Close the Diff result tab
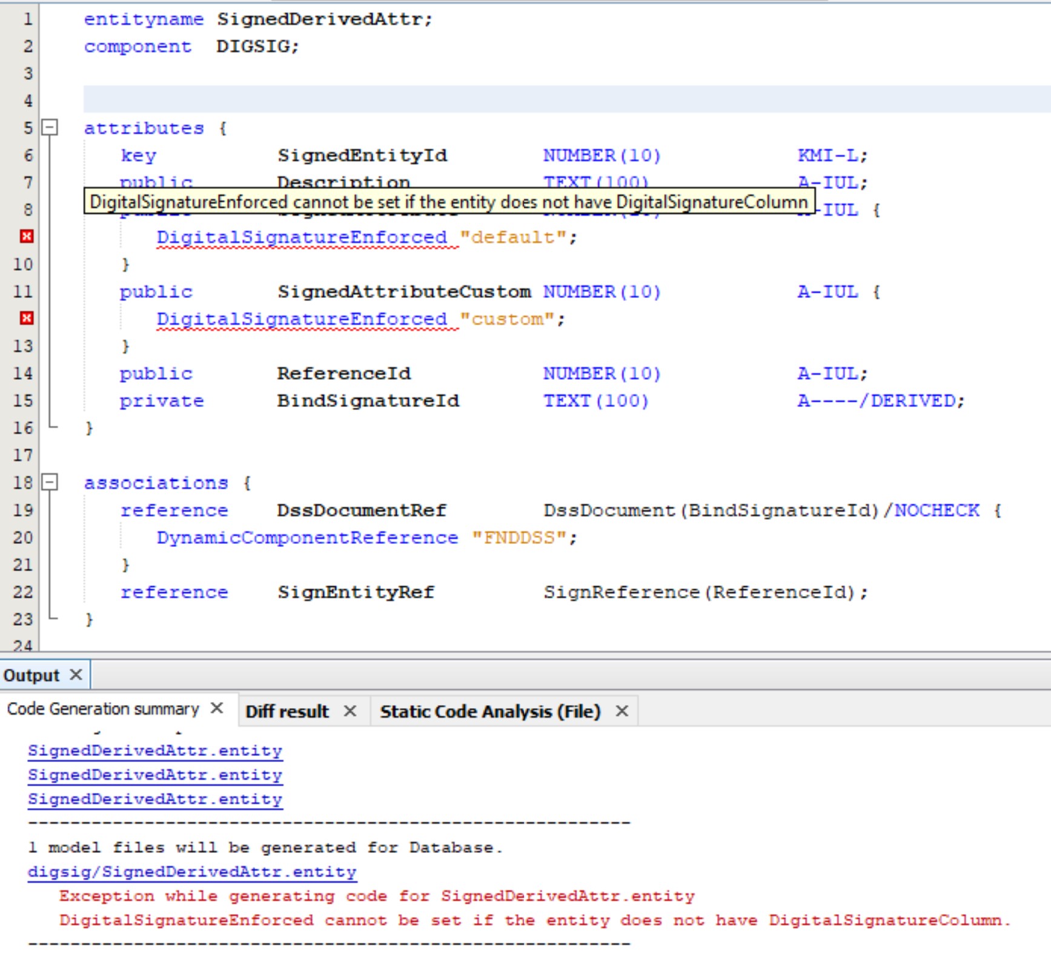This screenshot has height=957, width=1051. pyautogui.click(x=350, y=711)
